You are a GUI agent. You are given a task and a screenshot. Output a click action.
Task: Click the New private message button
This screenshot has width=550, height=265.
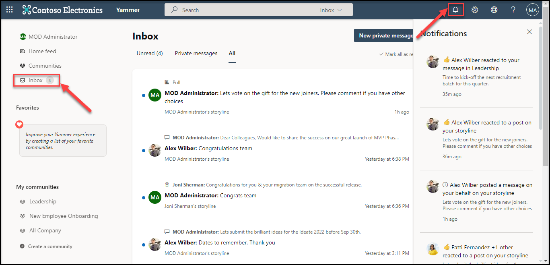click(385, 35)
